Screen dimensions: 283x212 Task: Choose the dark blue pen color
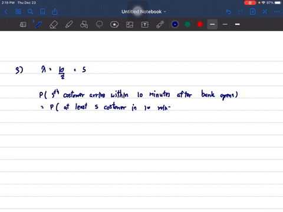tap(175, 24)
